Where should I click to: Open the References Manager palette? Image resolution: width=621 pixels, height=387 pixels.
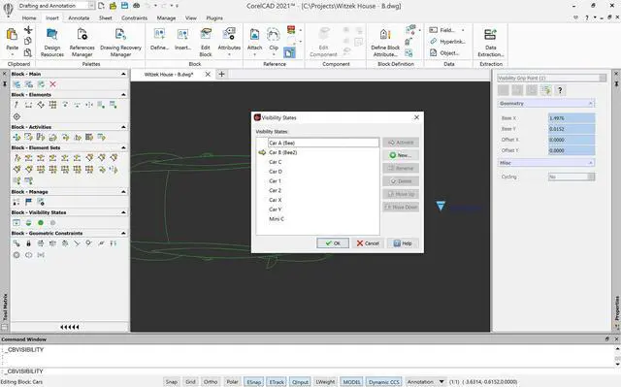pos(82,43)
